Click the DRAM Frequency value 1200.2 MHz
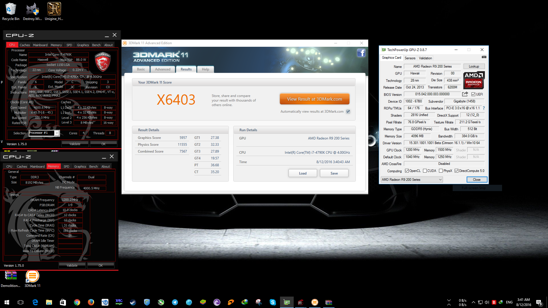Image resolution: width=548 pixels, height=308 pixels. (70, 200)
